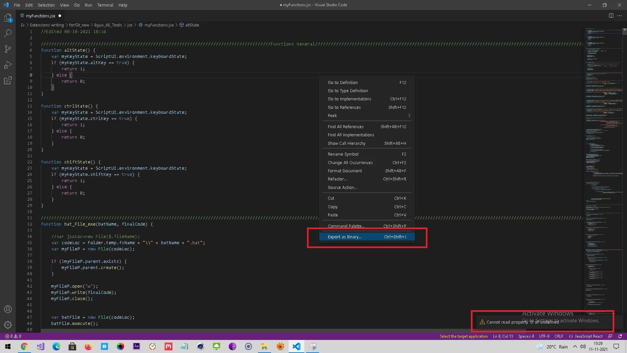Open the Terminal menu in menu bar
The image size is (627, 353).
tap(105, 5)
